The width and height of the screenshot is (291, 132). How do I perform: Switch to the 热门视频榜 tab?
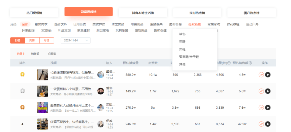click(x=34, y=13)
